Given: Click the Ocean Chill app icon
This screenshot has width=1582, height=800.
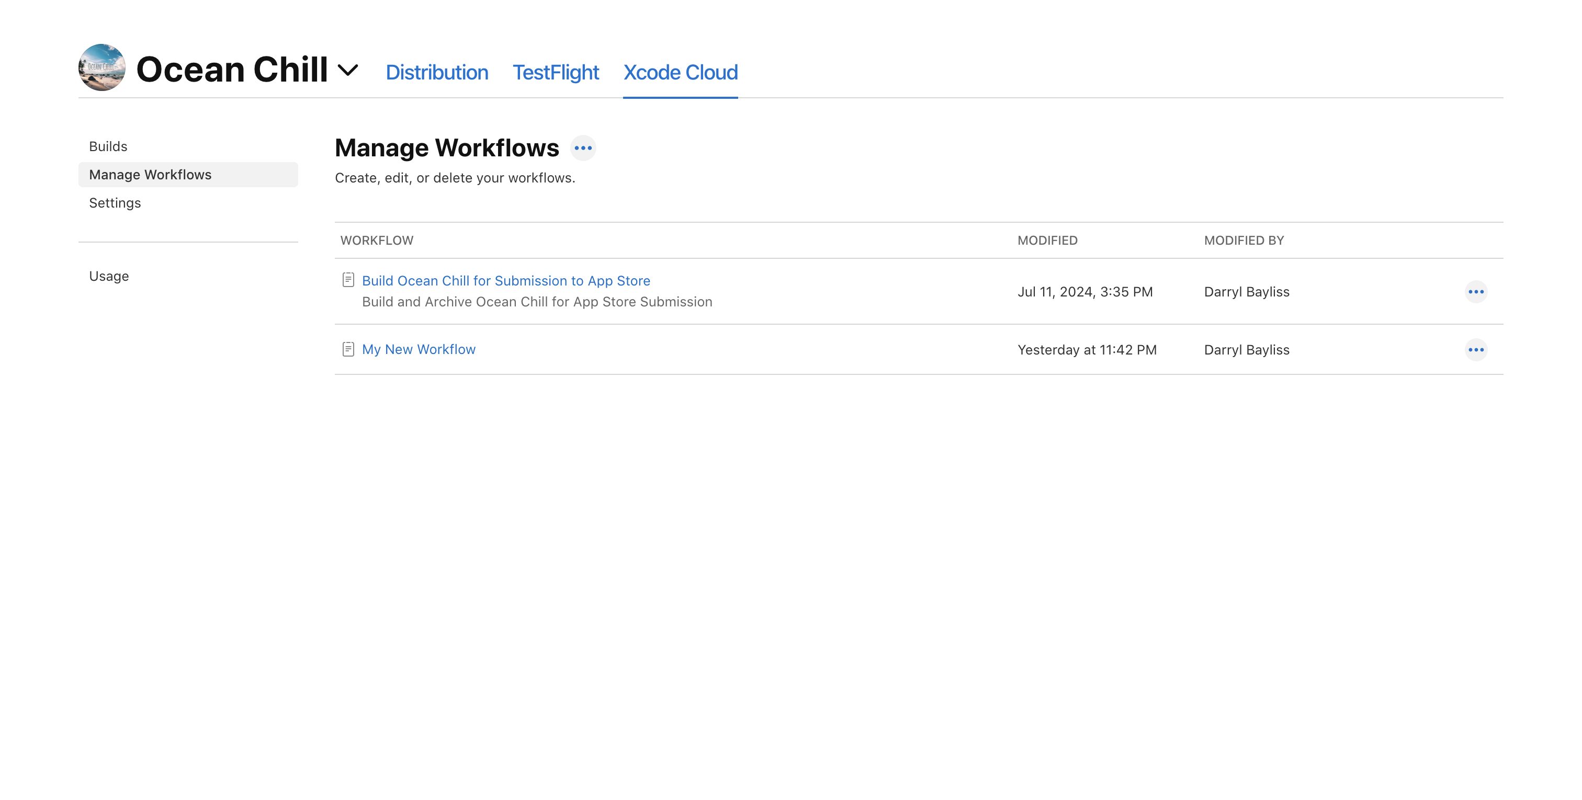Looking at the screenshot, I should (102, 67).
